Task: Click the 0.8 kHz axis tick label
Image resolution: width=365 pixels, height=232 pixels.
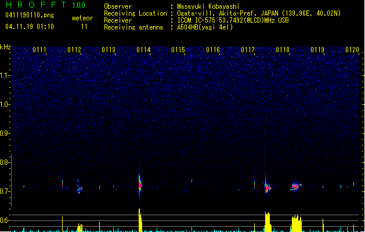Action: coord(5,162)
